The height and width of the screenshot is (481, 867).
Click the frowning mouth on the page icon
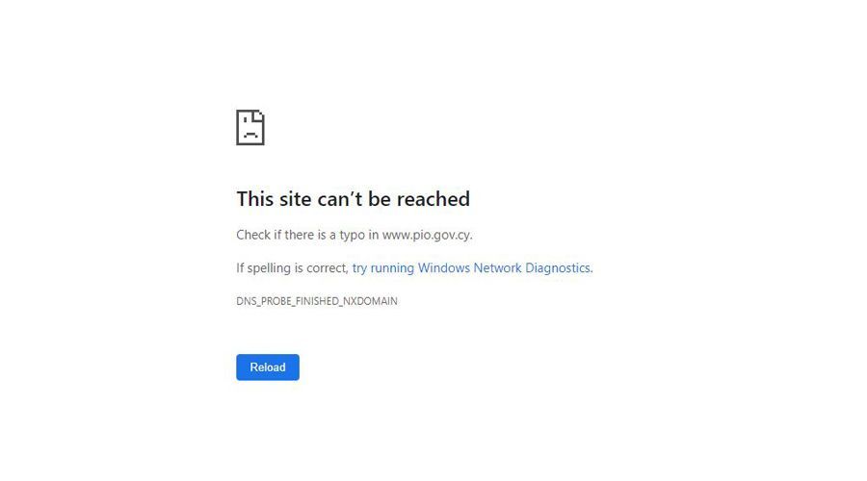[x=250, y=135]
